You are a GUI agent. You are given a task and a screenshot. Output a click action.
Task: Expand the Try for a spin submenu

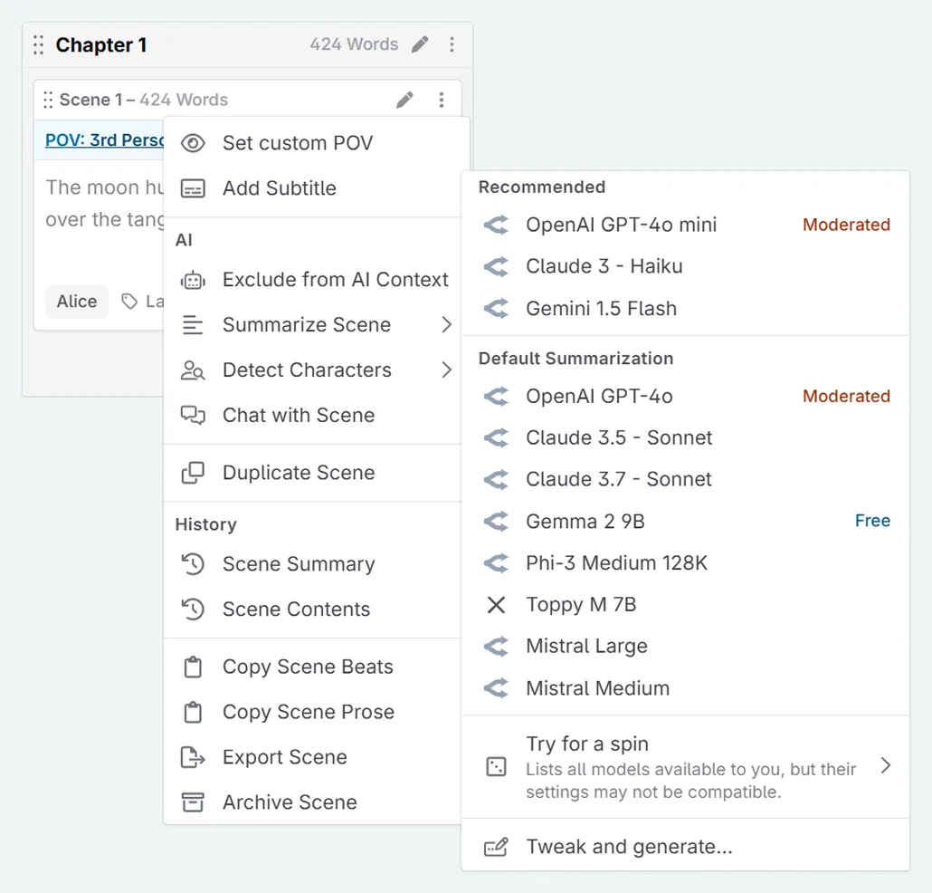[x=885, y=767]
